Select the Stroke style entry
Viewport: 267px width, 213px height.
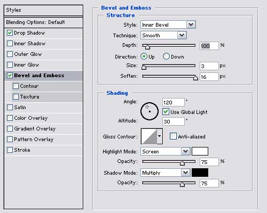click(x=43, y=150)
